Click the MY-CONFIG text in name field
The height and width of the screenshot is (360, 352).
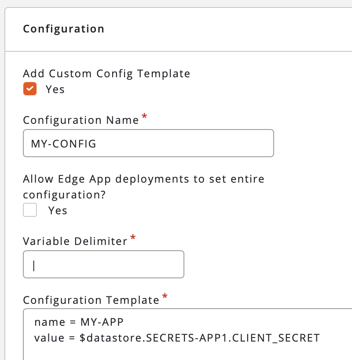pos(63,144)
